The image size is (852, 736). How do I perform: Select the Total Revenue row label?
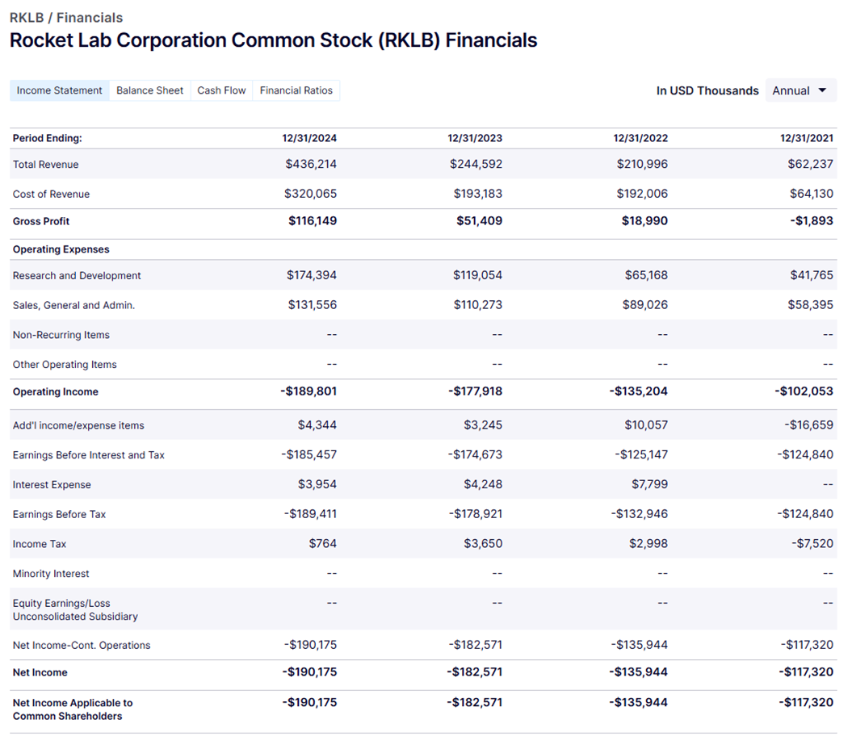tap(46, 165)
